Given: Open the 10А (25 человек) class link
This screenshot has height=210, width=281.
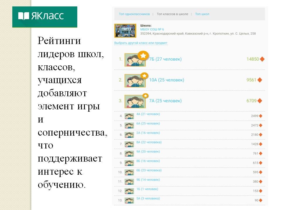Looking at the screenshot, I should pyautogui.click(x=167, y=80).
